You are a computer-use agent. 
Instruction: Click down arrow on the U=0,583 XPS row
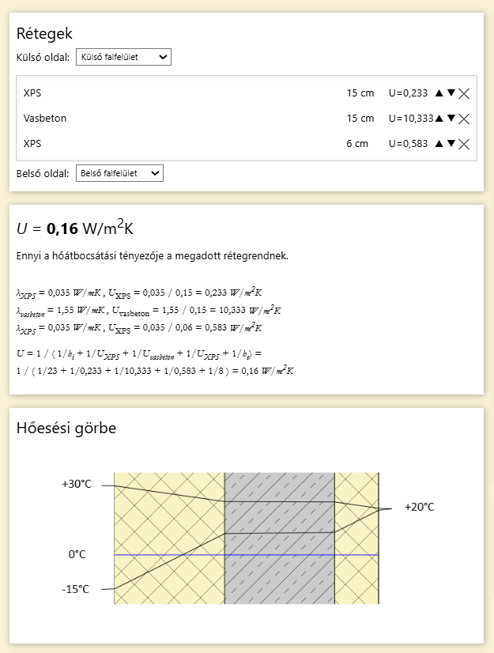(451, 144)
